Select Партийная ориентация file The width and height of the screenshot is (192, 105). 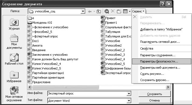click(46, 78)
